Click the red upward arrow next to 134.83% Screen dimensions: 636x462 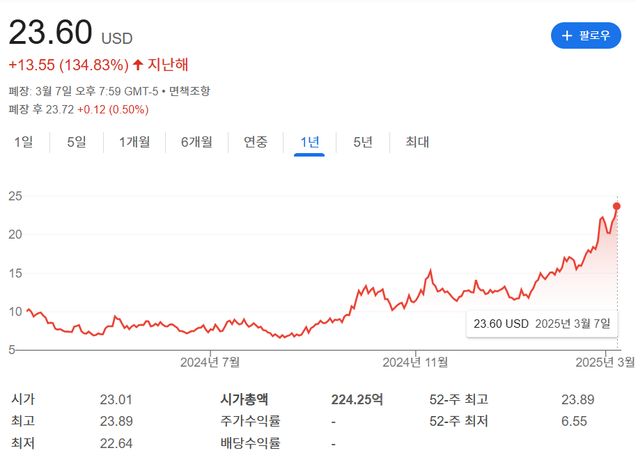click(137, 65)
